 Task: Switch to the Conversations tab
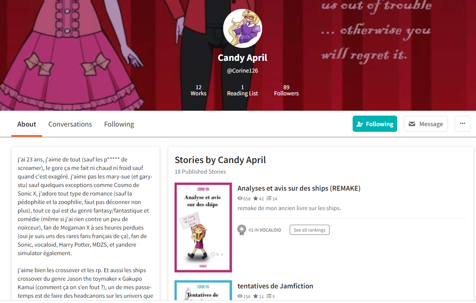click(70, 124)
